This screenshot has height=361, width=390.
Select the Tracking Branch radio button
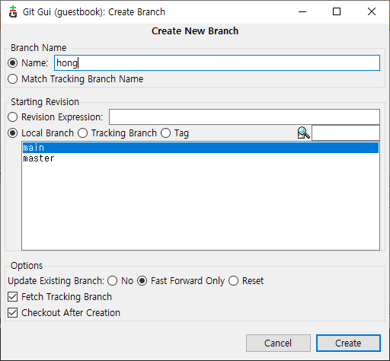(82, 133)
